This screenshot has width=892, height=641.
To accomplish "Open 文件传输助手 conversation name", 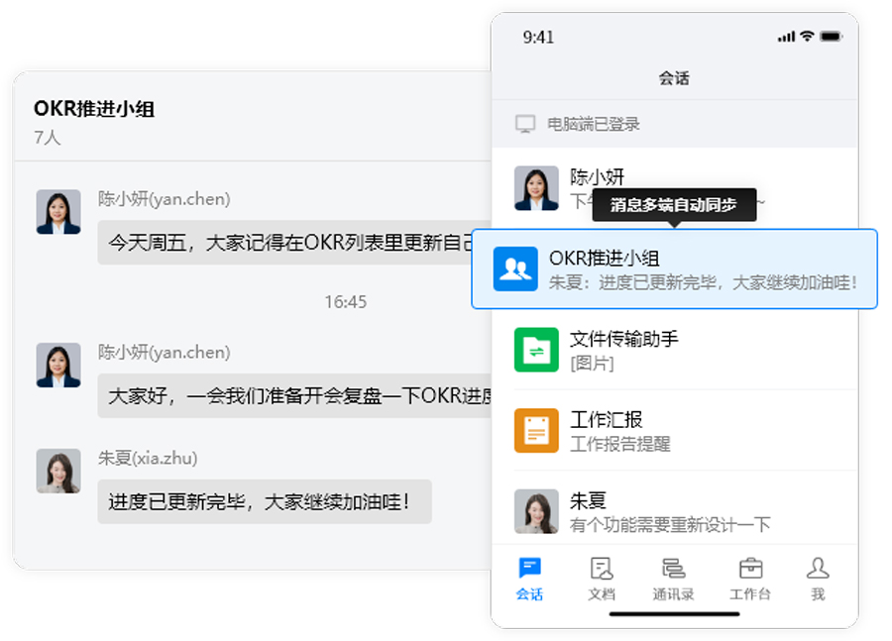I will 624,339.
